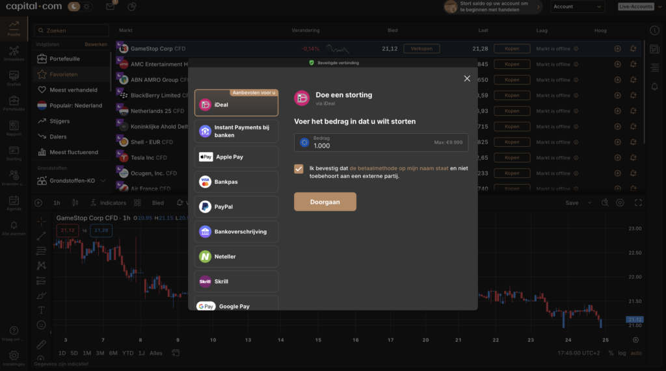Set alert for GameStop Corp row
The width and height of the screenshot is (666, 371).
(633, 49)
